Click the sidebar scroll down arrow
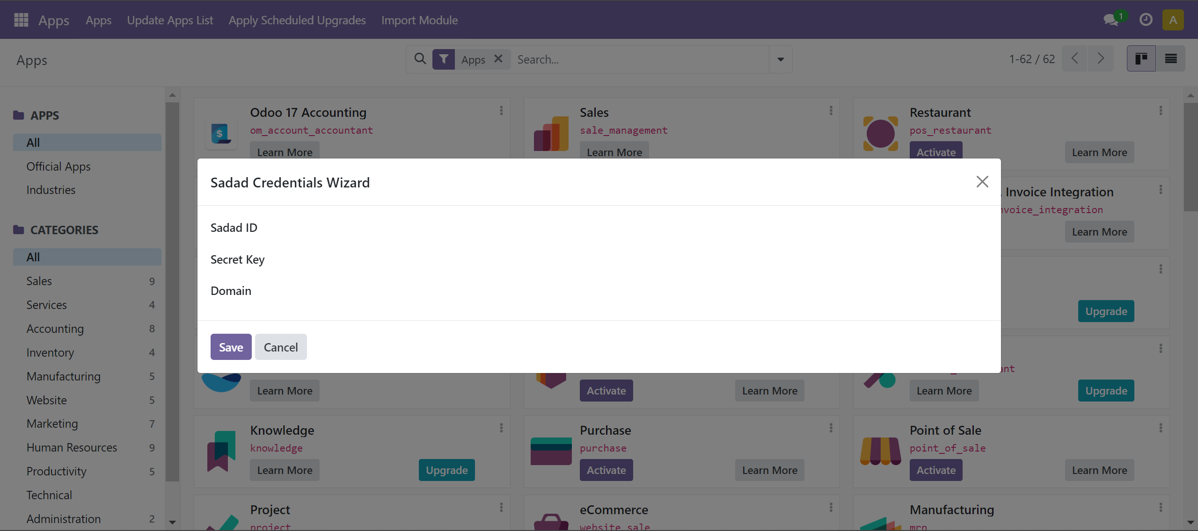Screen dimensions: 1198x531 coord(172,522)
